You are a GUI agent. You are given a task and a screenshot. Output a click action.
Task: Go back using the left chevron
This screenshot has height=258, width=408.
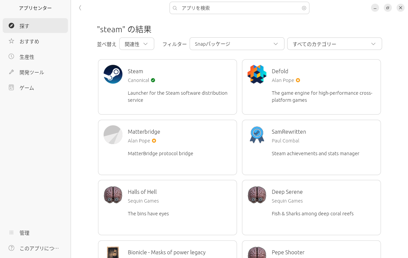tap(80, 8)
